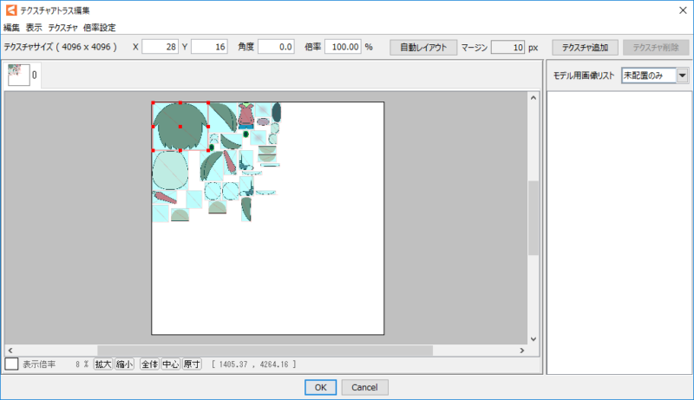
Task: Click the 中心 center button
Action: coord(170,364)
